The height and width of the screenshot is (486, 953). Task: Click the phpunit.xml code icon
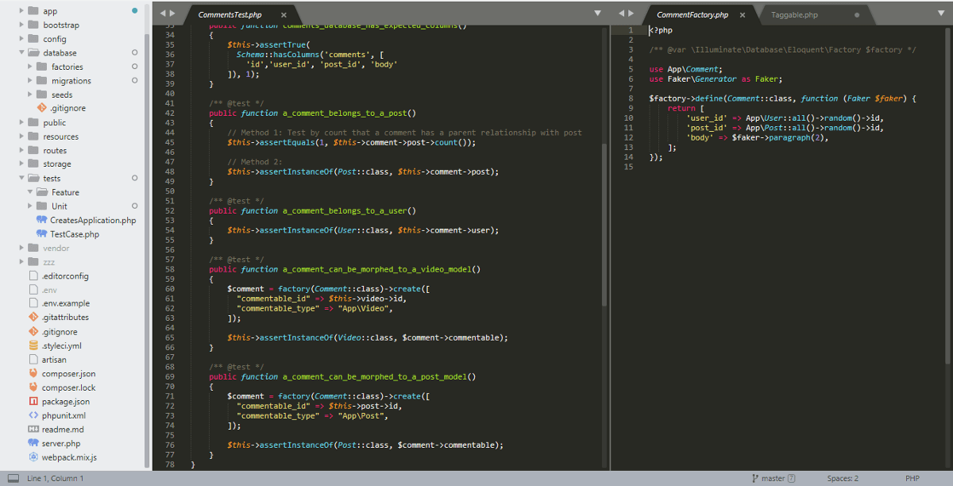[x=32, y=415]
